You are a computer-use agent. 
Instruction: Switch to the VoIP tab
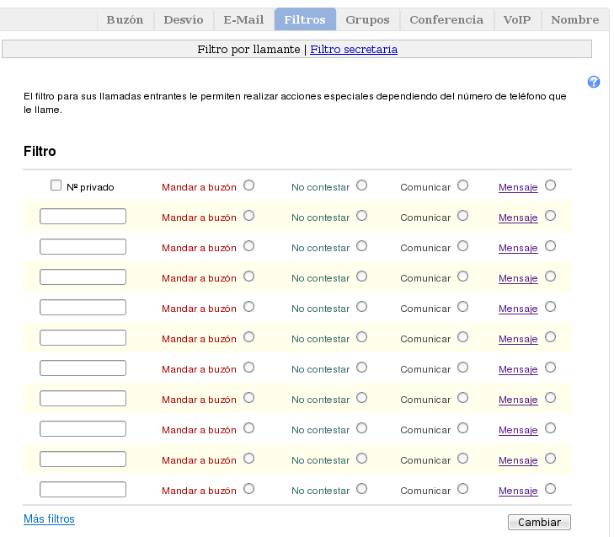[517, 19]
